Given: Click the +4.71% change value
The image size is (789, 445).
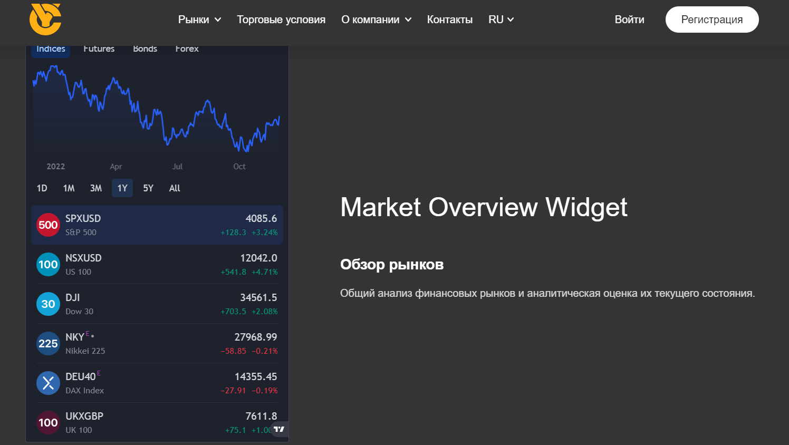Looking at the screenshot, I should pyautogui.click(x=264, y=272).
